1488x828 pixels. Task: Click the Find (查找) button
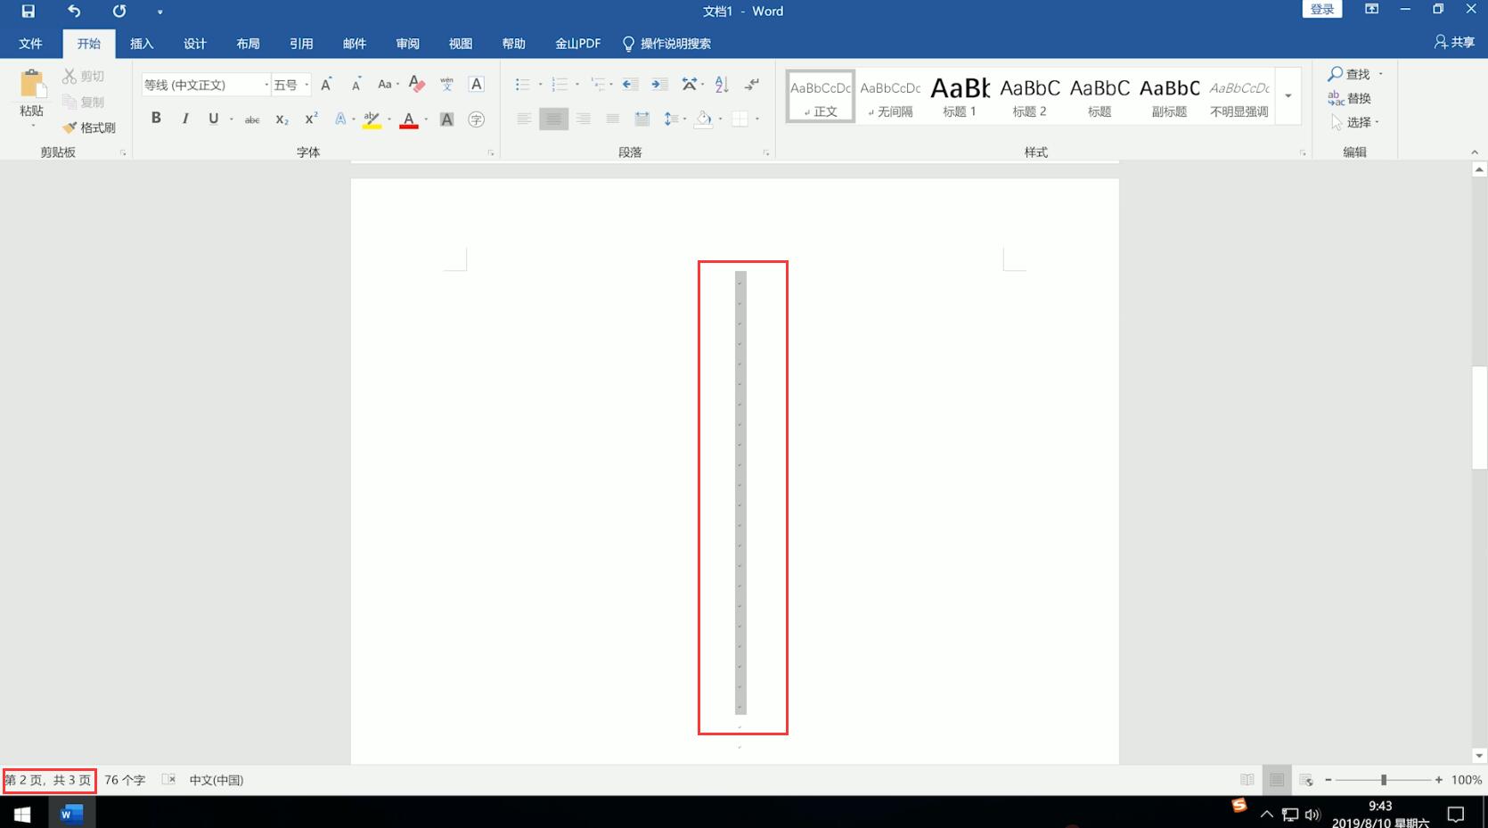(x=1349, y=74)
